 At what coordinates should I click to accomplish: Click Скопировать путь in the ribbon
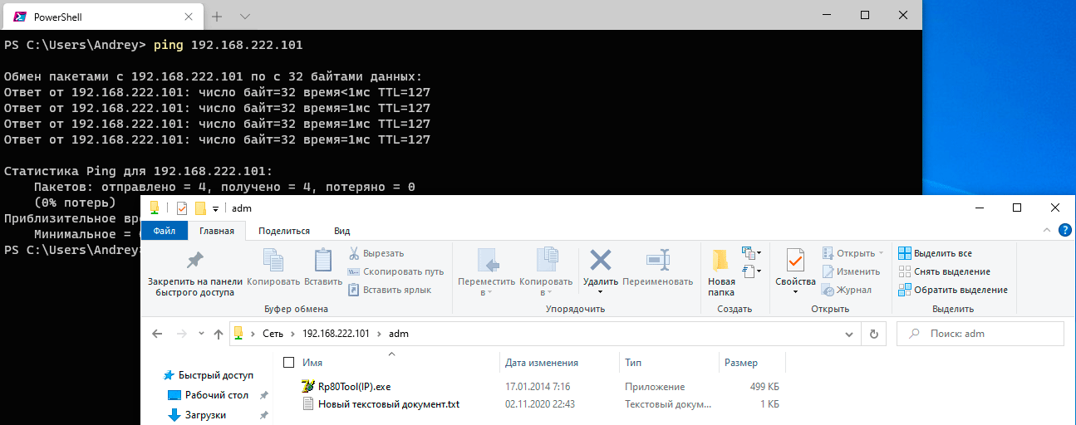pyautogui.click(x=396, y=271)
